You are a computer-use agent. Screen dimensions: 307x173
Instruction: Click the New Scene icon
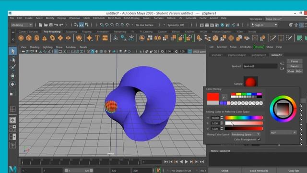(40, 25)
